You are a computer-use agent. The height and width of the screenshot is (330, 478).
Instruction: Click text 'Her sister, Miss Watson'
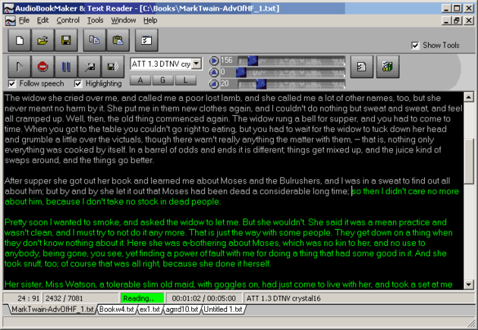click(50, 284)
